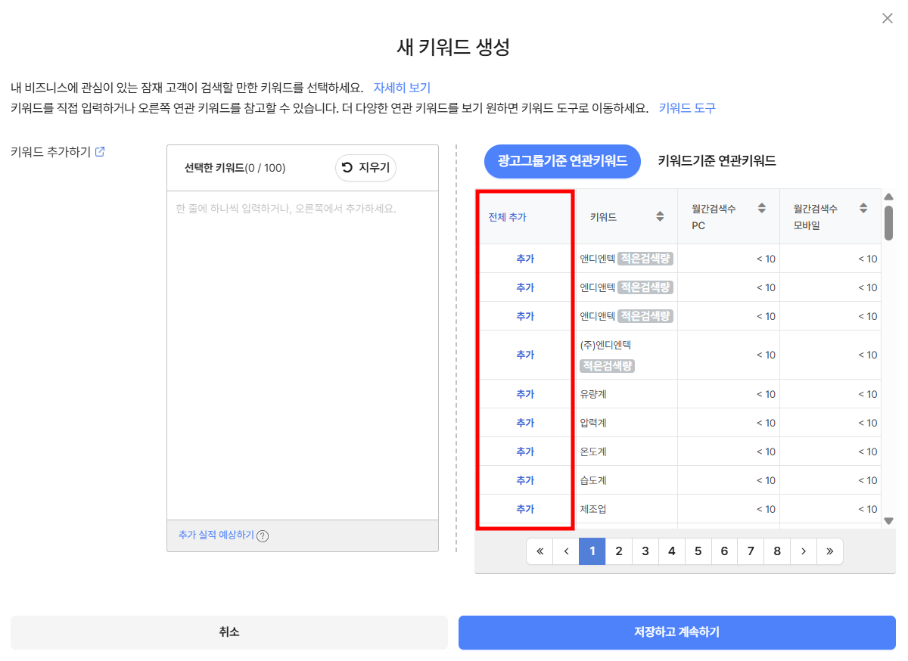Image resolution: width=908 pixels, height=661 pixels.
Task: Sort by 월간검색수 PC column
Action: click(762, 208)
